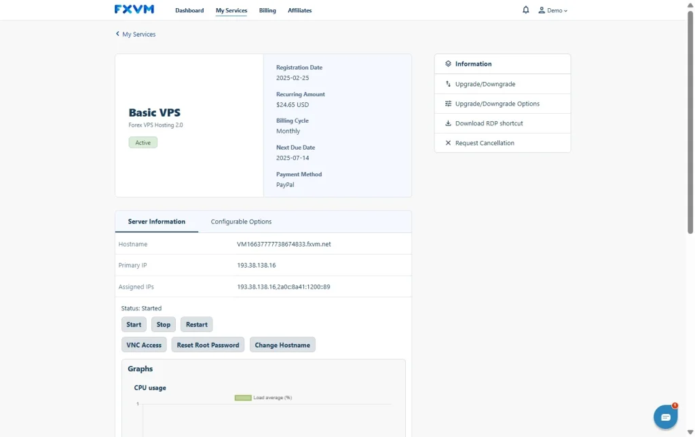Click the Primary IP row label
695x437 pixels.
(132, 266)
